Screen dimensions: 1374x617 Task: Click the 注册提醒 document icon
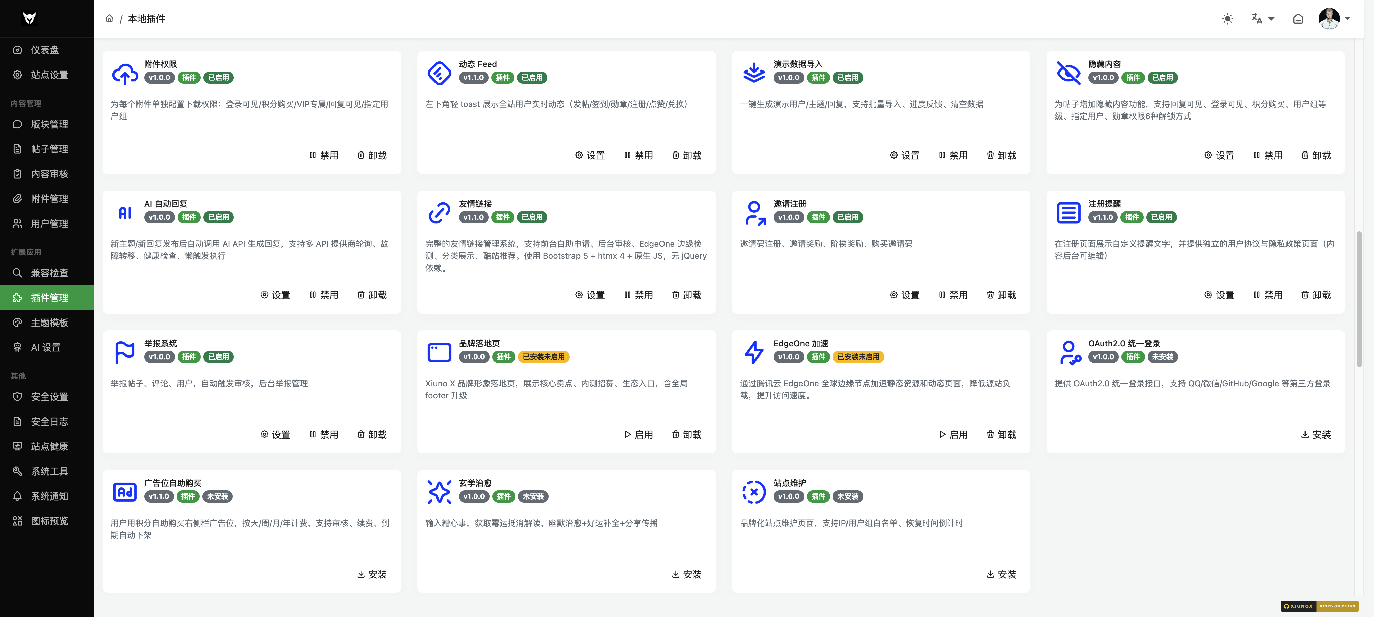coord(1069,213)
